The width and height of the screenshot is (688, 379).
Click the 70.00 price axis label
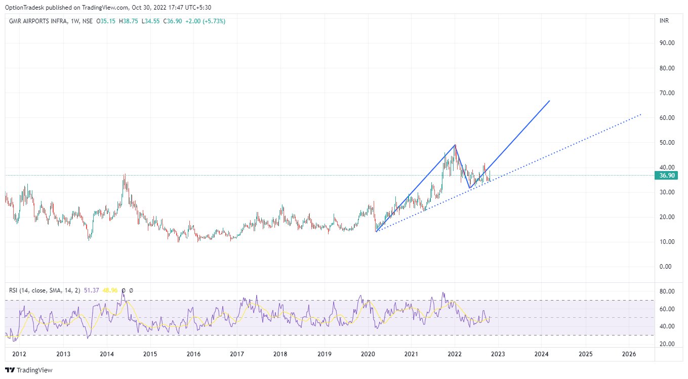[667, 93]
